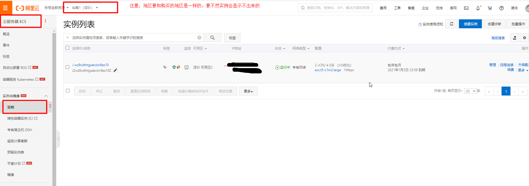The image size is (529, 186).
Task: Click the colorful flower status icon
Action: click(178, 67)
